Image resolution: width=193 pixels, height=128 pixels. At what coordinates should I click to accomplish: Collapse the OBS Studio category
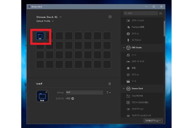124,48
